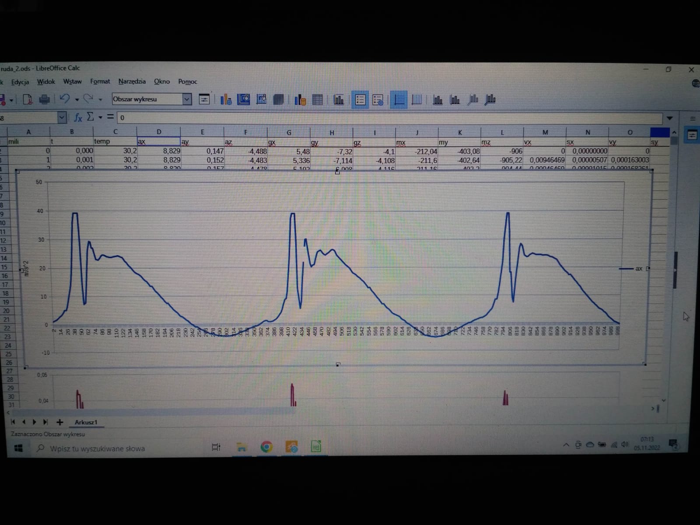The width and height of the screenshot is (700, 525).
Task: Click the Chart Wall icon
Action: [261, 100]
